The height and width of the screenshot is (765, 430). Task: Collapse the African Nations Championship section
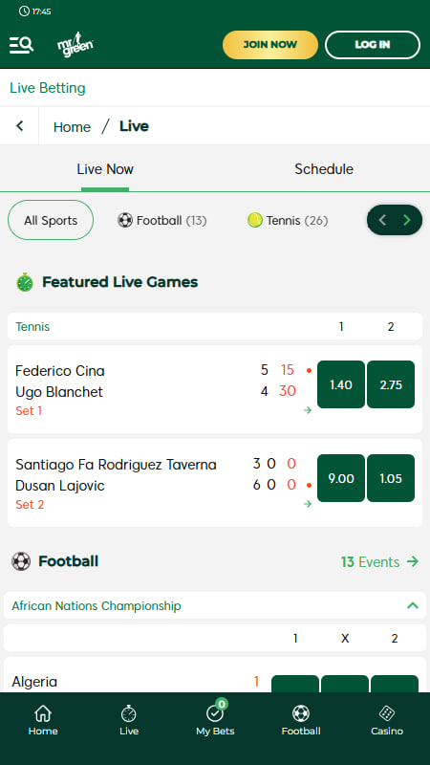coord(413,605)
